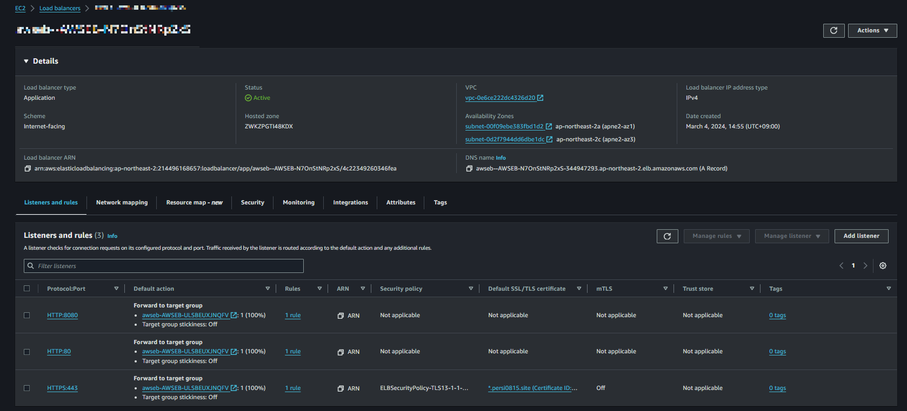Go to previous listeners page arrow
The image size is (907, 411).
coord(841,266)
